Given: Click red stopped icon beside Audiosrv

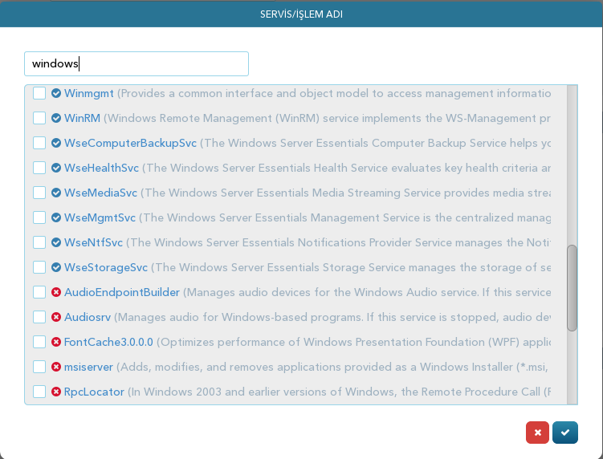Looking at the screenshot, I should 56,317.
